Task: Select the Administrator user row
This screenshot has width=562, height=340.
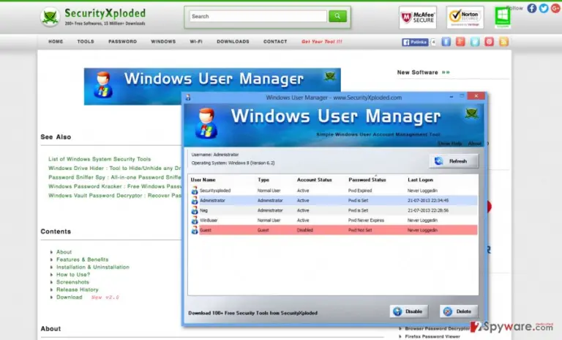Action: tap(334, 200)
